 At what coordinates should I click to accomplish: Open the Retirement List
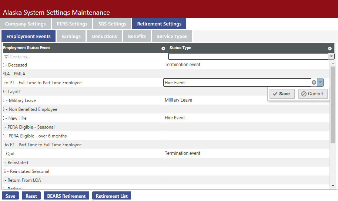coord(112,196)
